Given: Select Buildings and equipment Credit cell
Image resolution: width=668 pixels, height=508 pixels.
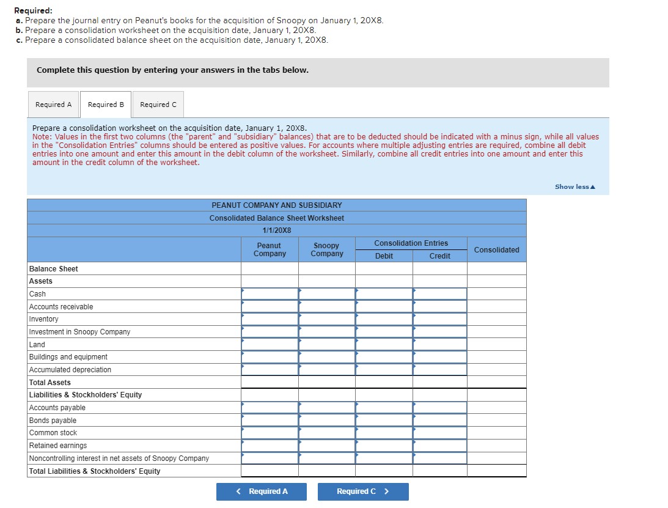Looking at the screenshot, I should 439,357.
